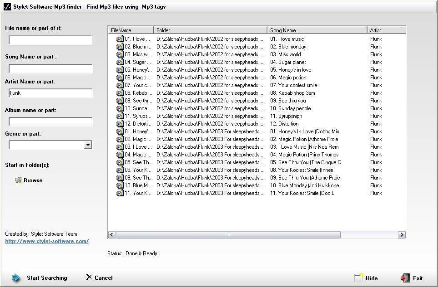Viewport: 438px width, 287px height.
Task: Click the "Status: Done & Ready." text
Action: (133, 253)
